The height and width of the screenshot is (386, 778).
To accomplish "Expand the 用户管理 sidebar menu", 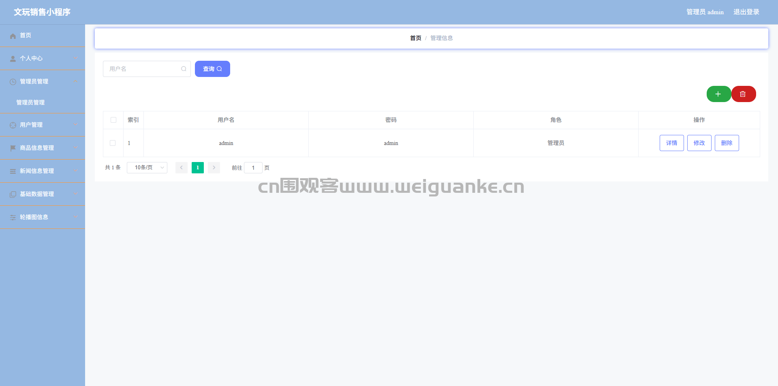I will [x=43, y=125].
